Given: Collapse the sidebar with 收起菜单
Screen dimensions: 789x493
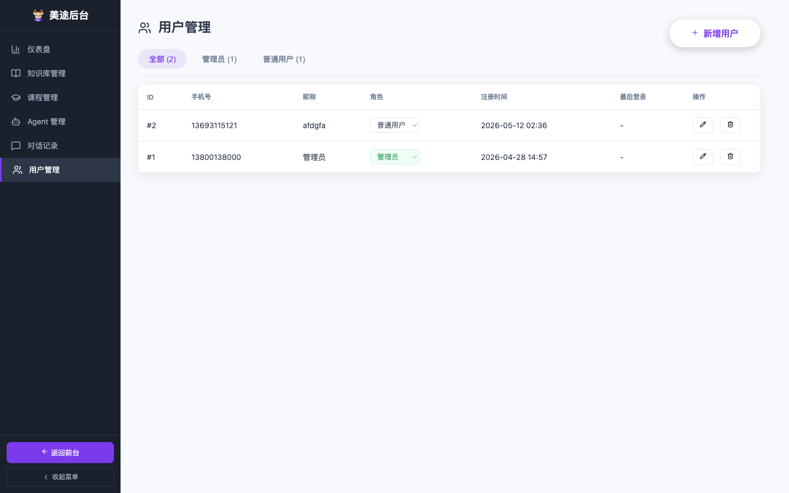Looking at the screenshot, I should 60,477.
